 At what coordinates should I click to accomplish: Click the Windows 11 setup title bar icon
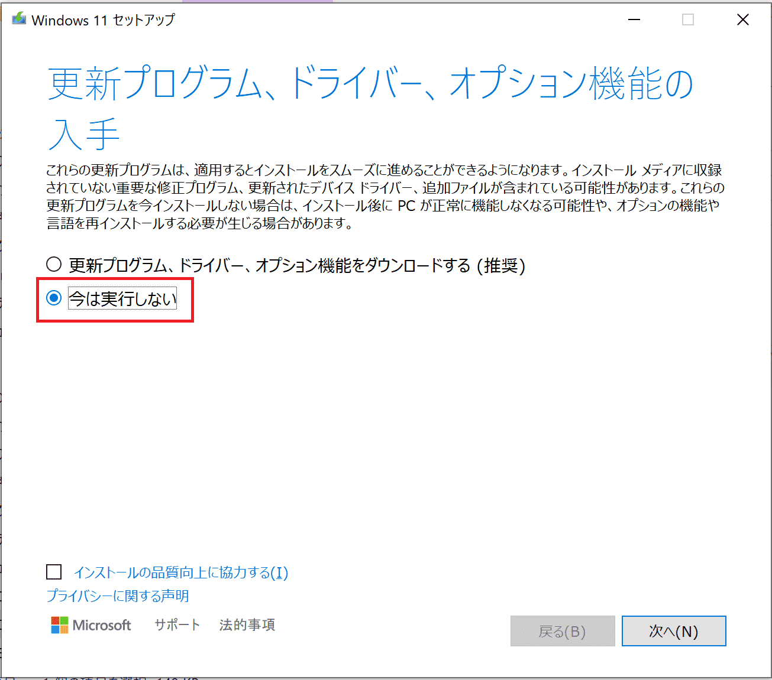(19, 19)
